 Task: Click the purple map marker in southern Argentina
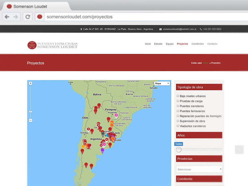pyautogui.click(x=102, y=150)
